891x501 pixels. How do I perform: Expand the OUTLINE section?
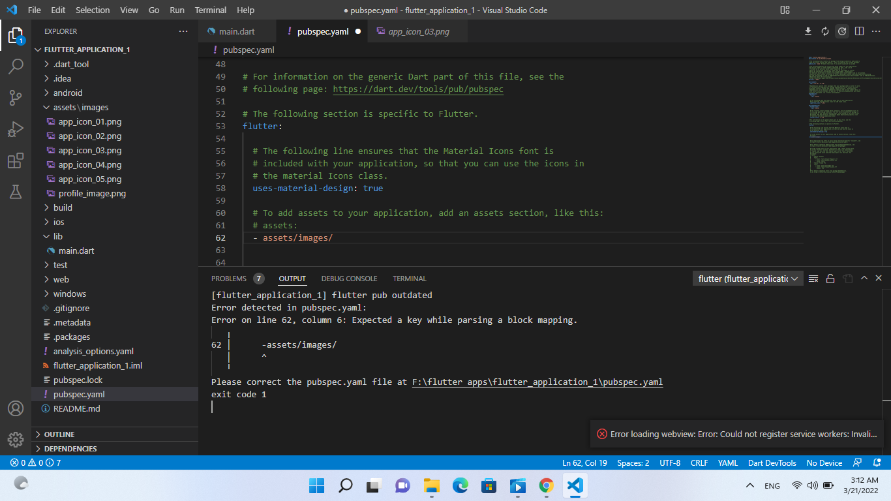point(115,434)
